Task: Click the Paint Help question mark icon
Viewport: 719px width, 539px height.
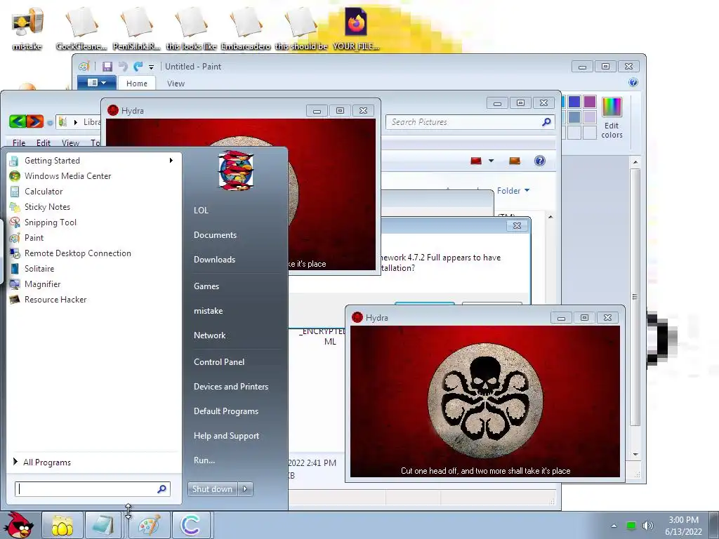Action: [633, 83]
